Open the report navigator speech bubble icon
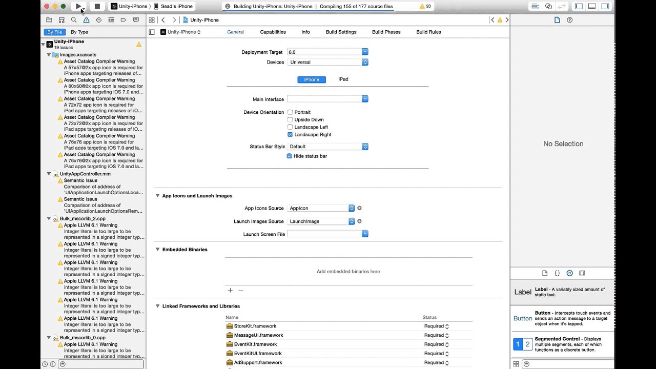Image resolution: width=656 pixels, height=369 pixels. coord(136,20)
